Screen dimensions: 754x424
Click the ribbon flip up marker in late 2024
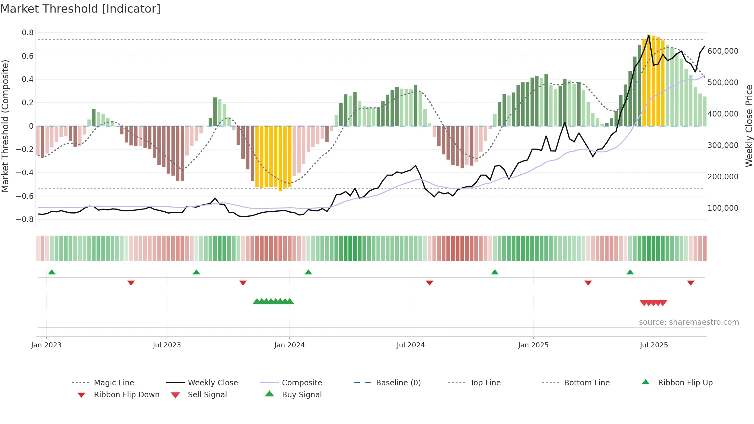[x=495, y=272]
